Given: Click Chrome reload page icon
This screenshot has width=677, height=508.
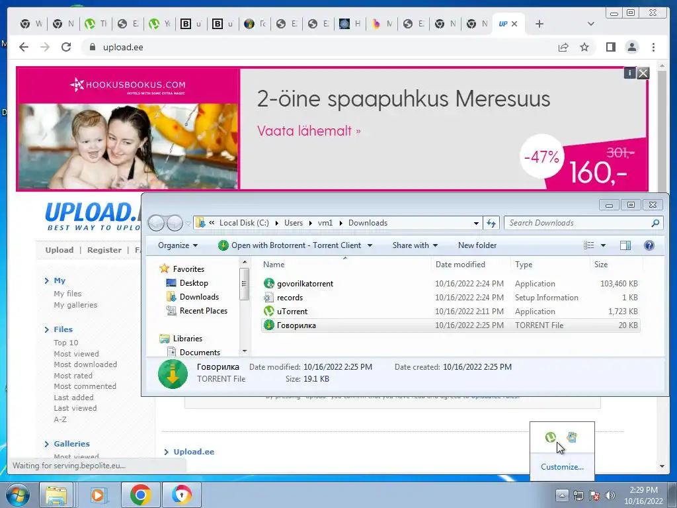Looking at the screenshot, I should (66, 47).
